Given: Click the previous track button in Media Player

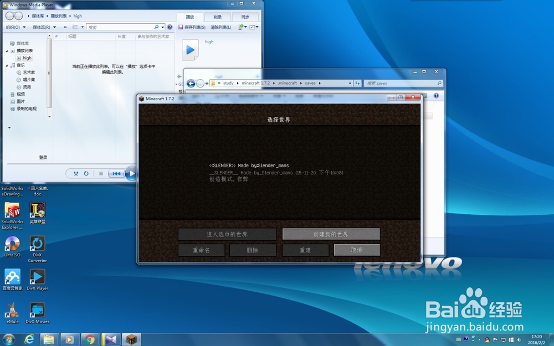Looking at the screenshot, I should tap(116, 173).
